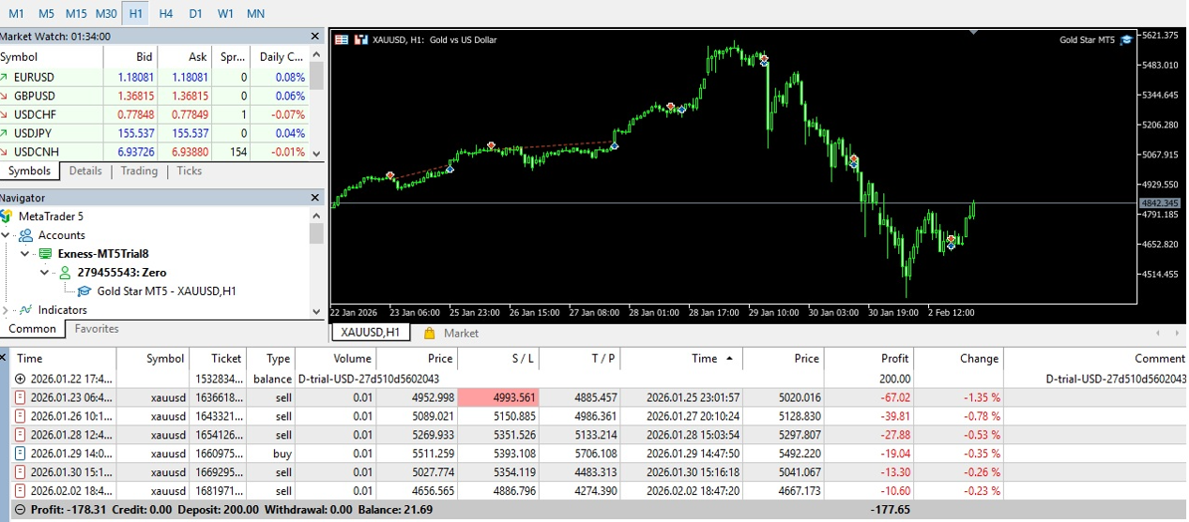The image size is (1189, 522).
Task: Set chart to W1 weekly timeframe
Action: [x=225, y=13]
